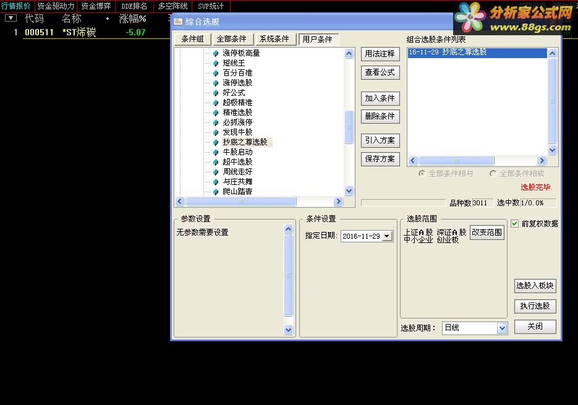578x405 pixels.
Task: Click the 保存方案 button
Action: pos(380,160)
